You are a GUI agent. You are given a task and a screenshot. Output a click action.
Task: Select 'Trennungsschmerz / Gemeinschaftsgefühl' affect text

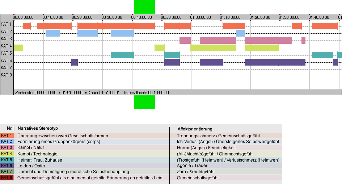click(218, 135)
